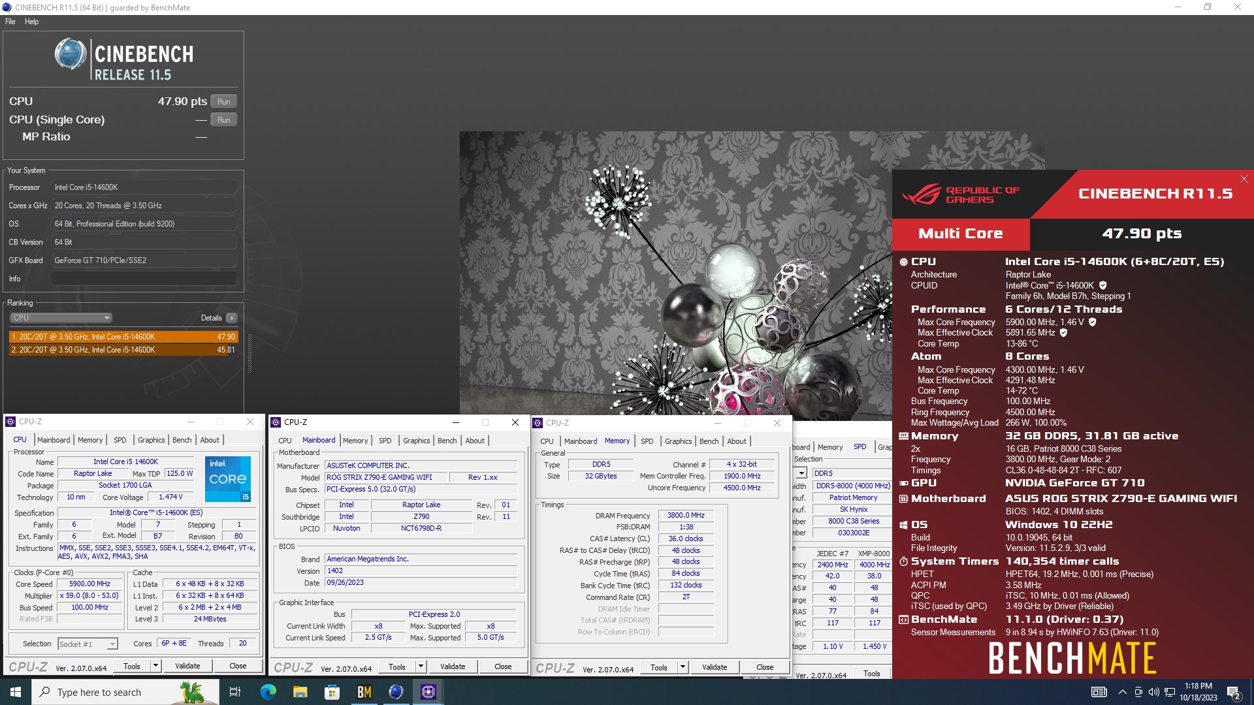Click the taskbar search box
Screen dimensions: 1254x705
click(x=125, y=692)
